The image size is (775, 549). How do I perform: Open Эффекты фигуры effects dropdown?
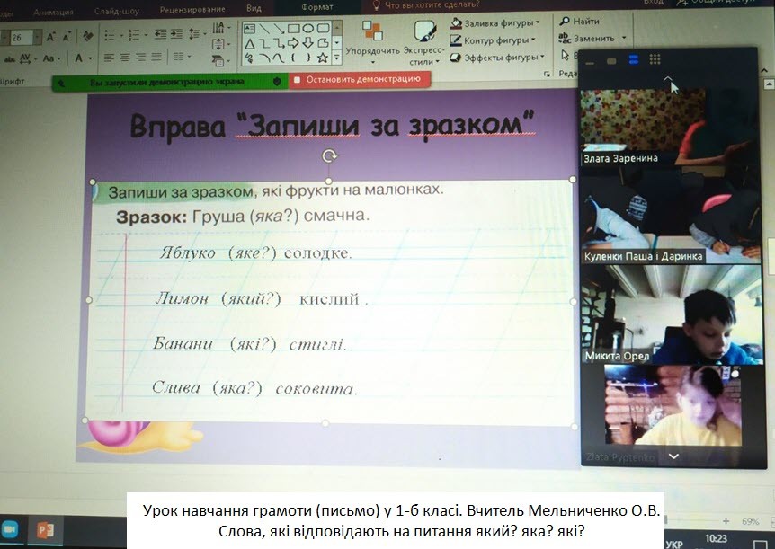pos(543,58)
